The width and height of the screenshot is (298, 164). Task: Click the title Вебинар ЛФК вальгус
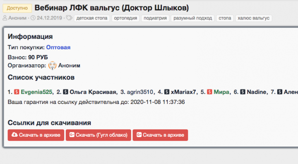tap(112, 8)
